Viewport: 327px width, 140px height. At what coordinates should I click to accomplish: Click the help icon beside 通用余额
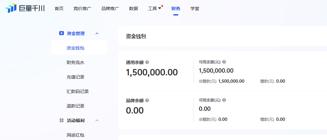pyautogui.click(x=147, y=62)
